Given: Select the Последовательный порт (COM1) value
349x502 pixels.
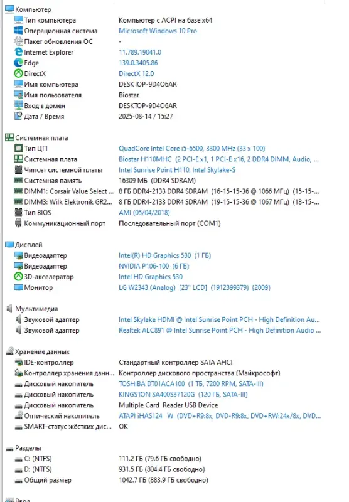Looking at the screenshot, I should point(169,223).
